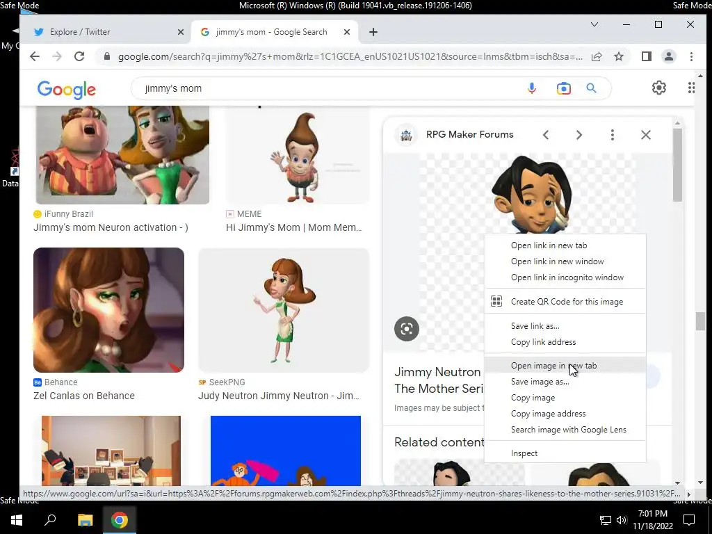Click the jimmy's mom search input field
The width and height of the screenshot is (712, 534).
(332, 88)
